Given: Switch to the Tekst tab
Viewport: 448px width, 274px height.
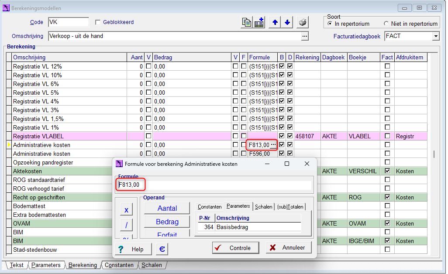Looking at the screenshot, I should pos(17,265).
